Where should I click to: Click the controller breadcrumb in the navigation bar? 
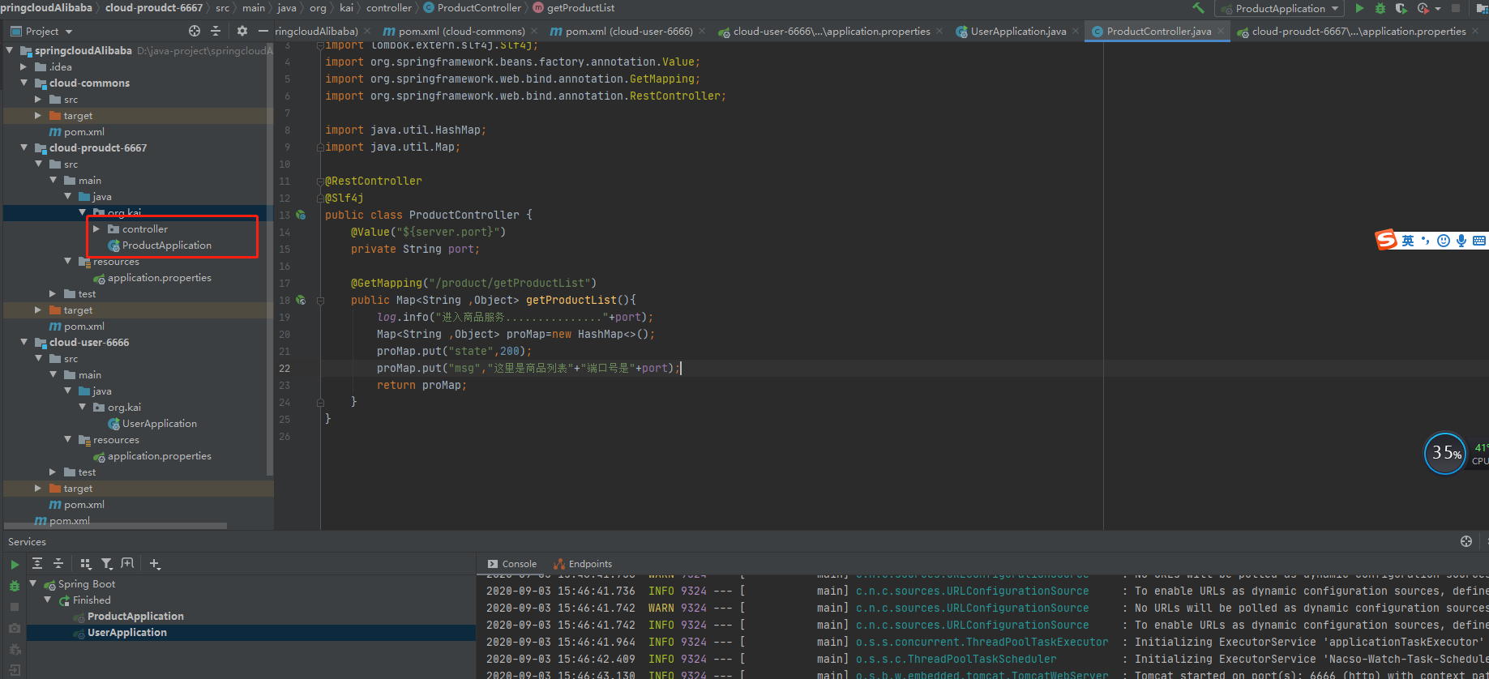[x=389, y=7]
